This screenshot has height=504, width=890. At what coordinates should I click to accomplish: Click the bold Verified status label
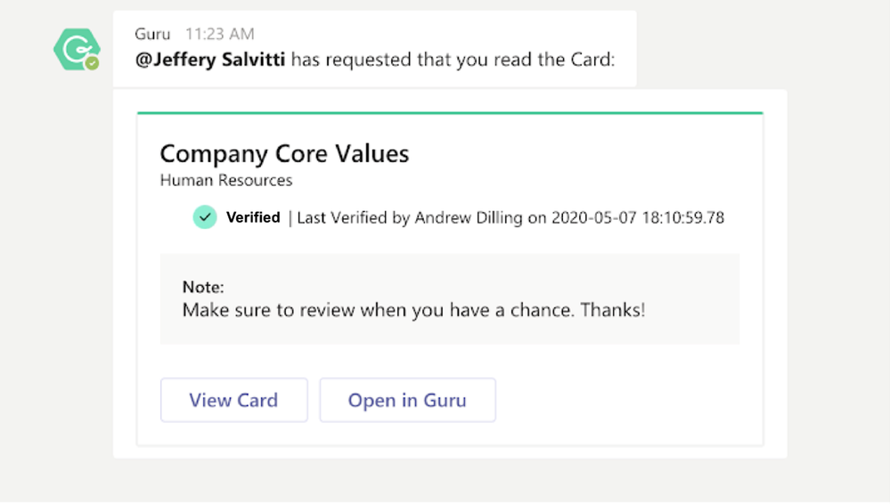coord(253,217)
